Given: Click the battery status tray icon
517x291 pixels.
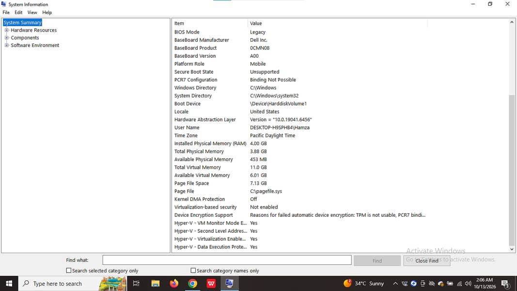Looking at the screenshot, I should [450, 283].
